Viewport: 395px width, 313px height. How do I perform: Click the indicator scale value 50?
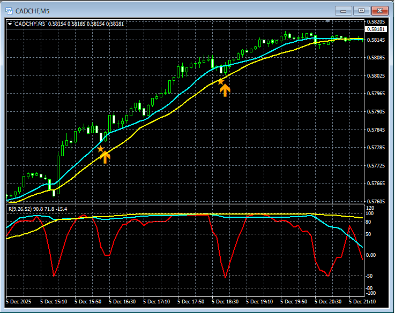click(369, 234)
